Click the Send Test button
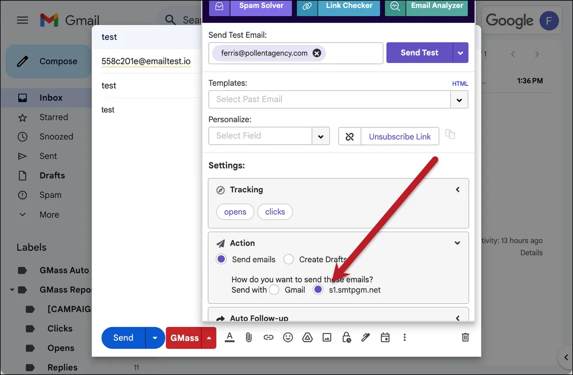The image size is (573, 375). click(419, 53)
